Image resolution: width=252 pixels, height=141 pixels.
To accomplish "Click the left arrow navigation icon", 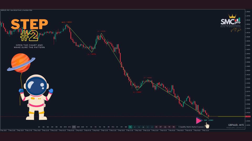I will [x=135, y=127].
